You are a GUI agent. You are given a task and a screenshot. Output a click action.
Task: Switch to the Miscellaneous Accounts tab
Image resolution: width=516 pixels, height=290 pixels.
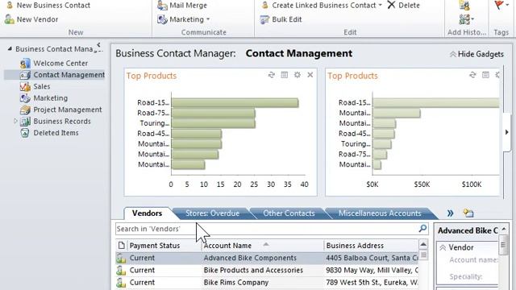click(x=380, y=213)
